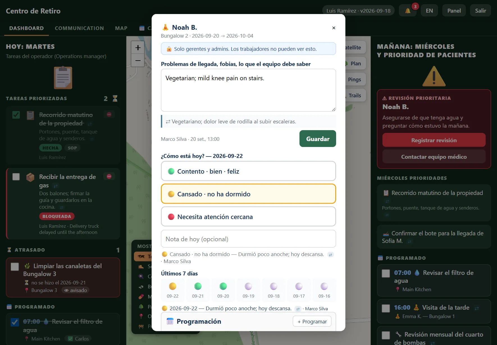Uncheck the 07:00 Revisar el filtro task on left
The width and height of the screenshot is (497, 345).
pos(15,322)
